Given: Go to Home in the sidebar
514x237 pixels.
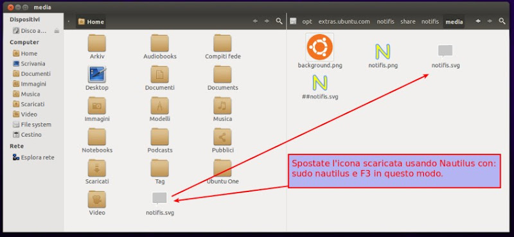Looking at the screenshot, I should pyautogui.click(x=25, y=53).
